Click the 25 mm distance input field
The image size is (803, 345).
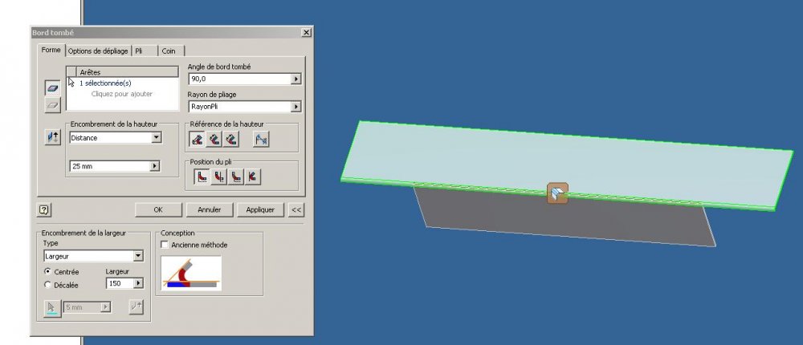(x=109, y=166)
